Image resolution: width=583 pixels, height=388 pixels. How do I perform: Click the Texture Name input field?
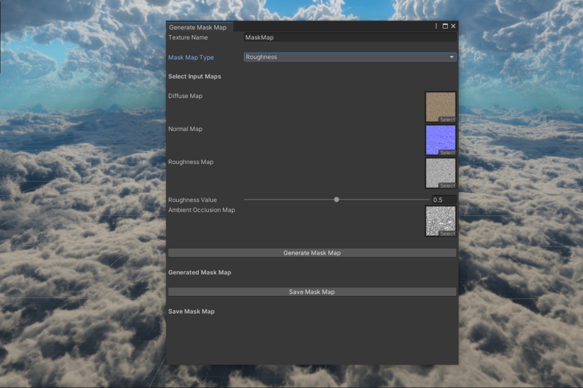pos(350,37)
